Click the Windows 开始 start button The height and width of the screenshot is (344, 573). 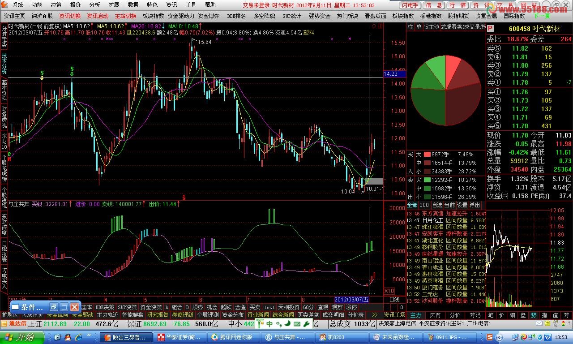coord(22,337)
